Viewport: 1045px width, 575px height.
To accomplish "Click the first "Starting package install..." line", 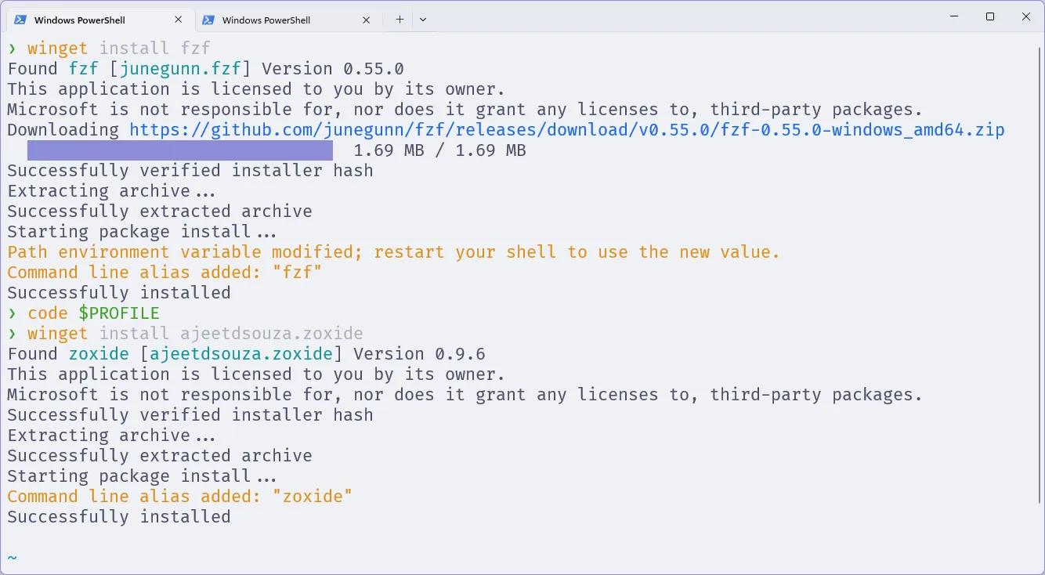I will pos(142,232).
